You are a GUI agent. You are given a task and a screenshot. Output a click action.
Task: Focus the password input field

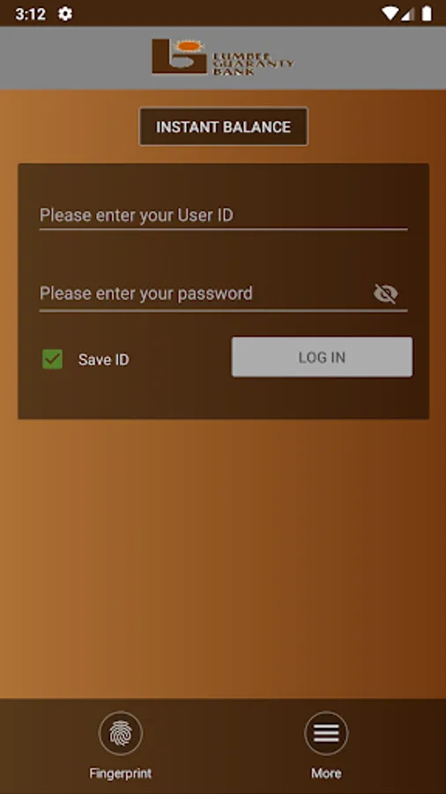204,294
